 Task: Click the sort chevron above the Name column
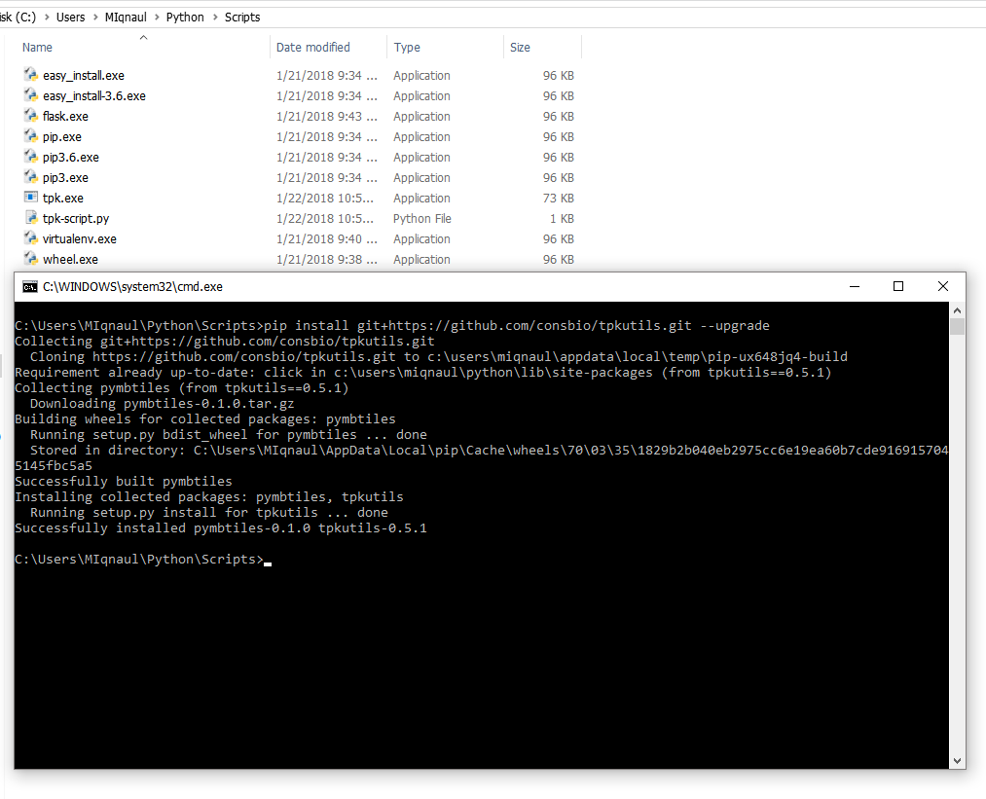pyautogui.click(x=144, y=40)
